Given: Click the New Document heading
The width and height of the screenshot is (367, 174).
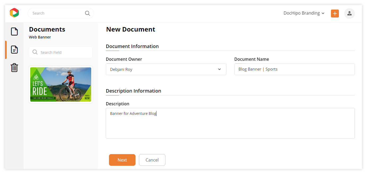Looking at the screenshot, I should click(131, 29).
